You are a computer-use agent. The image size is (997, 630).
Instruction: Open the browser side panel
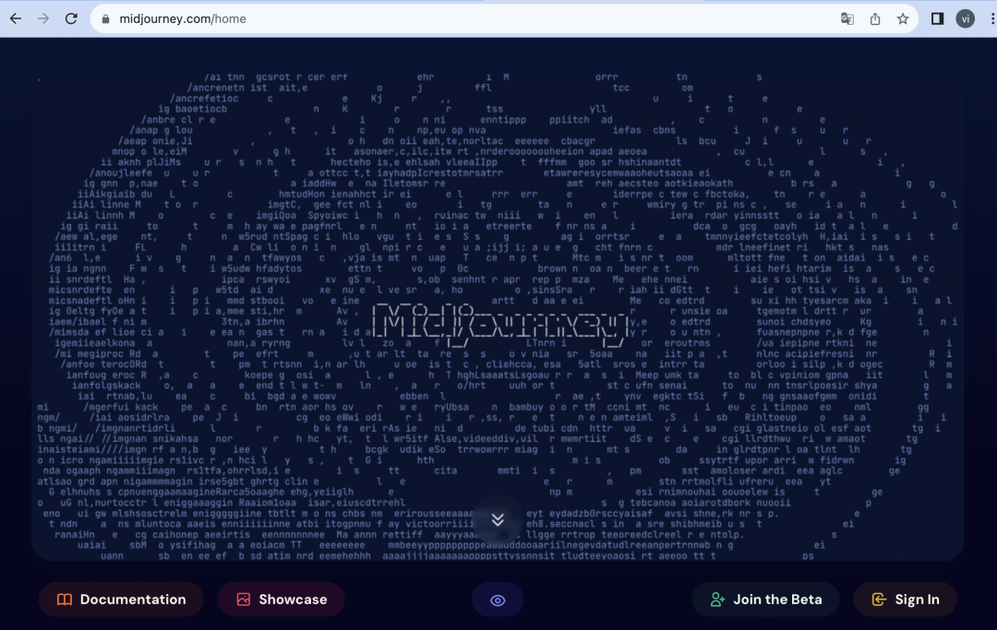tap(937, 18)
